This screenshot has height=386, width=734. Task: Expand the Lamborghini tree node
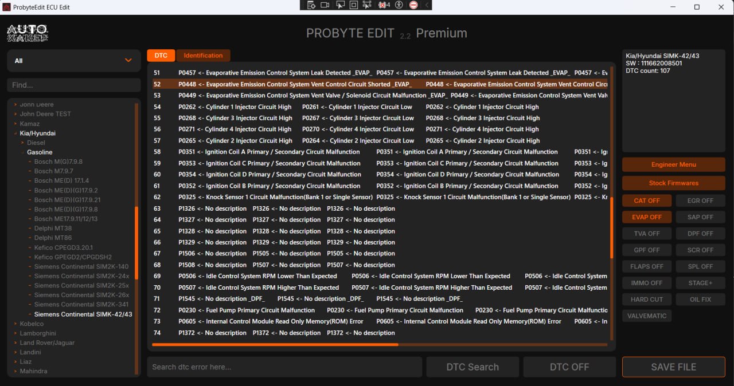pyautogui.click(x=15, y=333)
